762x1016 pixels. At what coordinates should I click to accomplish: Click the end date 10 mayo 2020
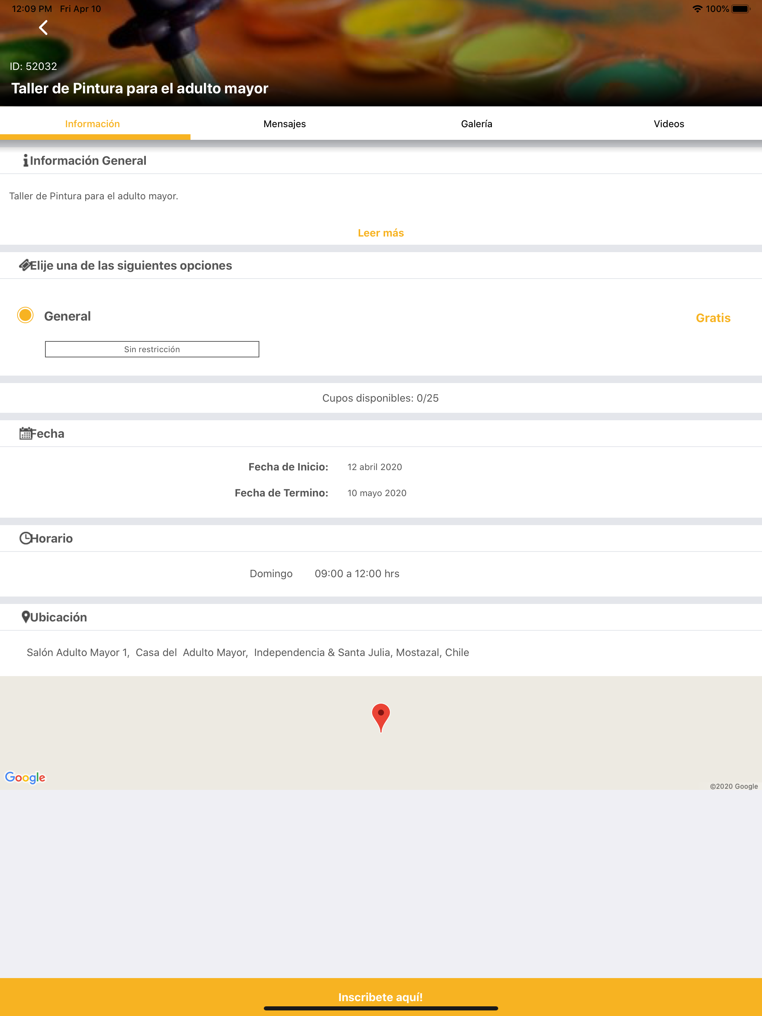pos(377,493)
